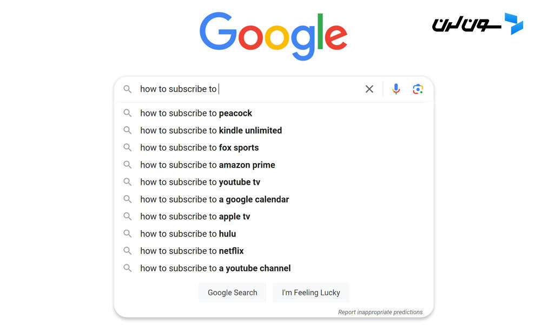Clear the search box with X icon
Viewport: 541px width, 325px height.
point(369,89)
